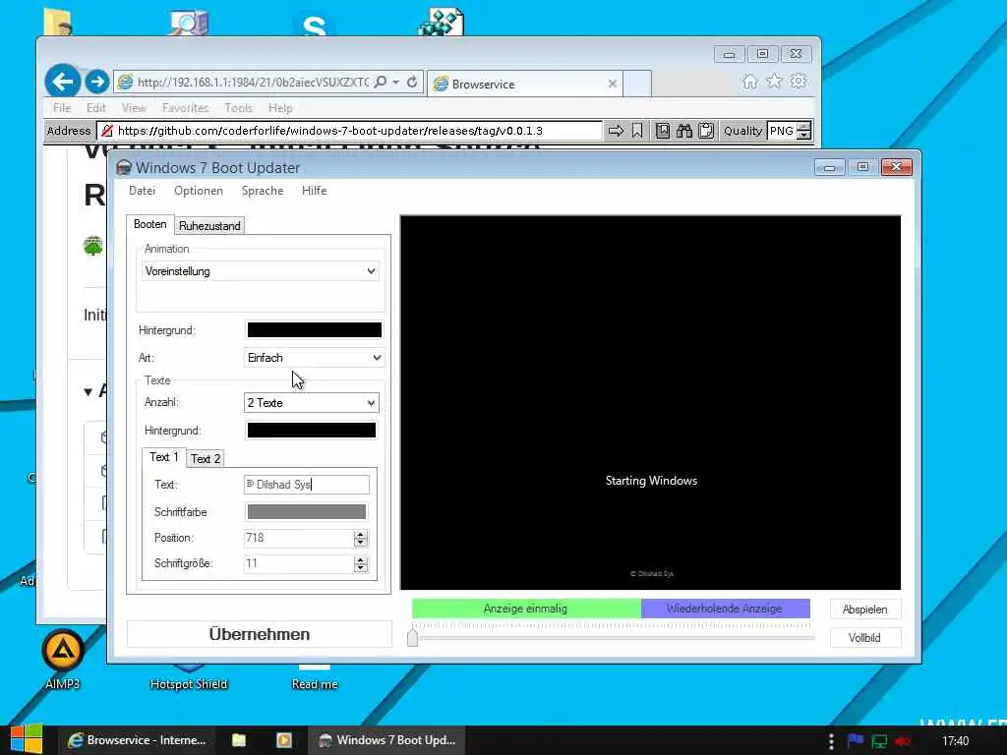
Task: Switch to Browservice taskbar item
Action: point(137,740)
